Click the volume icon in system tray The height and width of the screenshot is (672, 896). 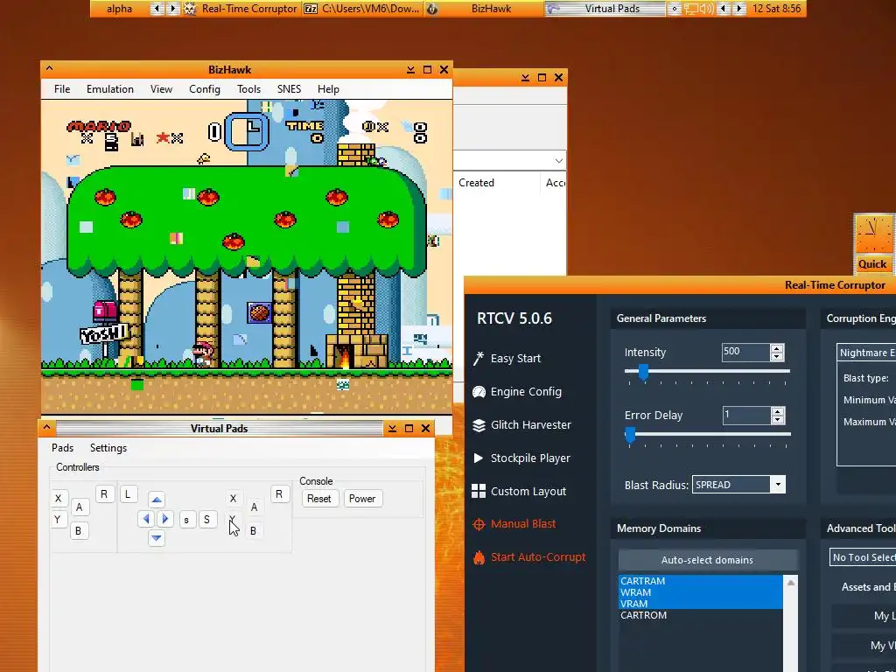[706, 9]
